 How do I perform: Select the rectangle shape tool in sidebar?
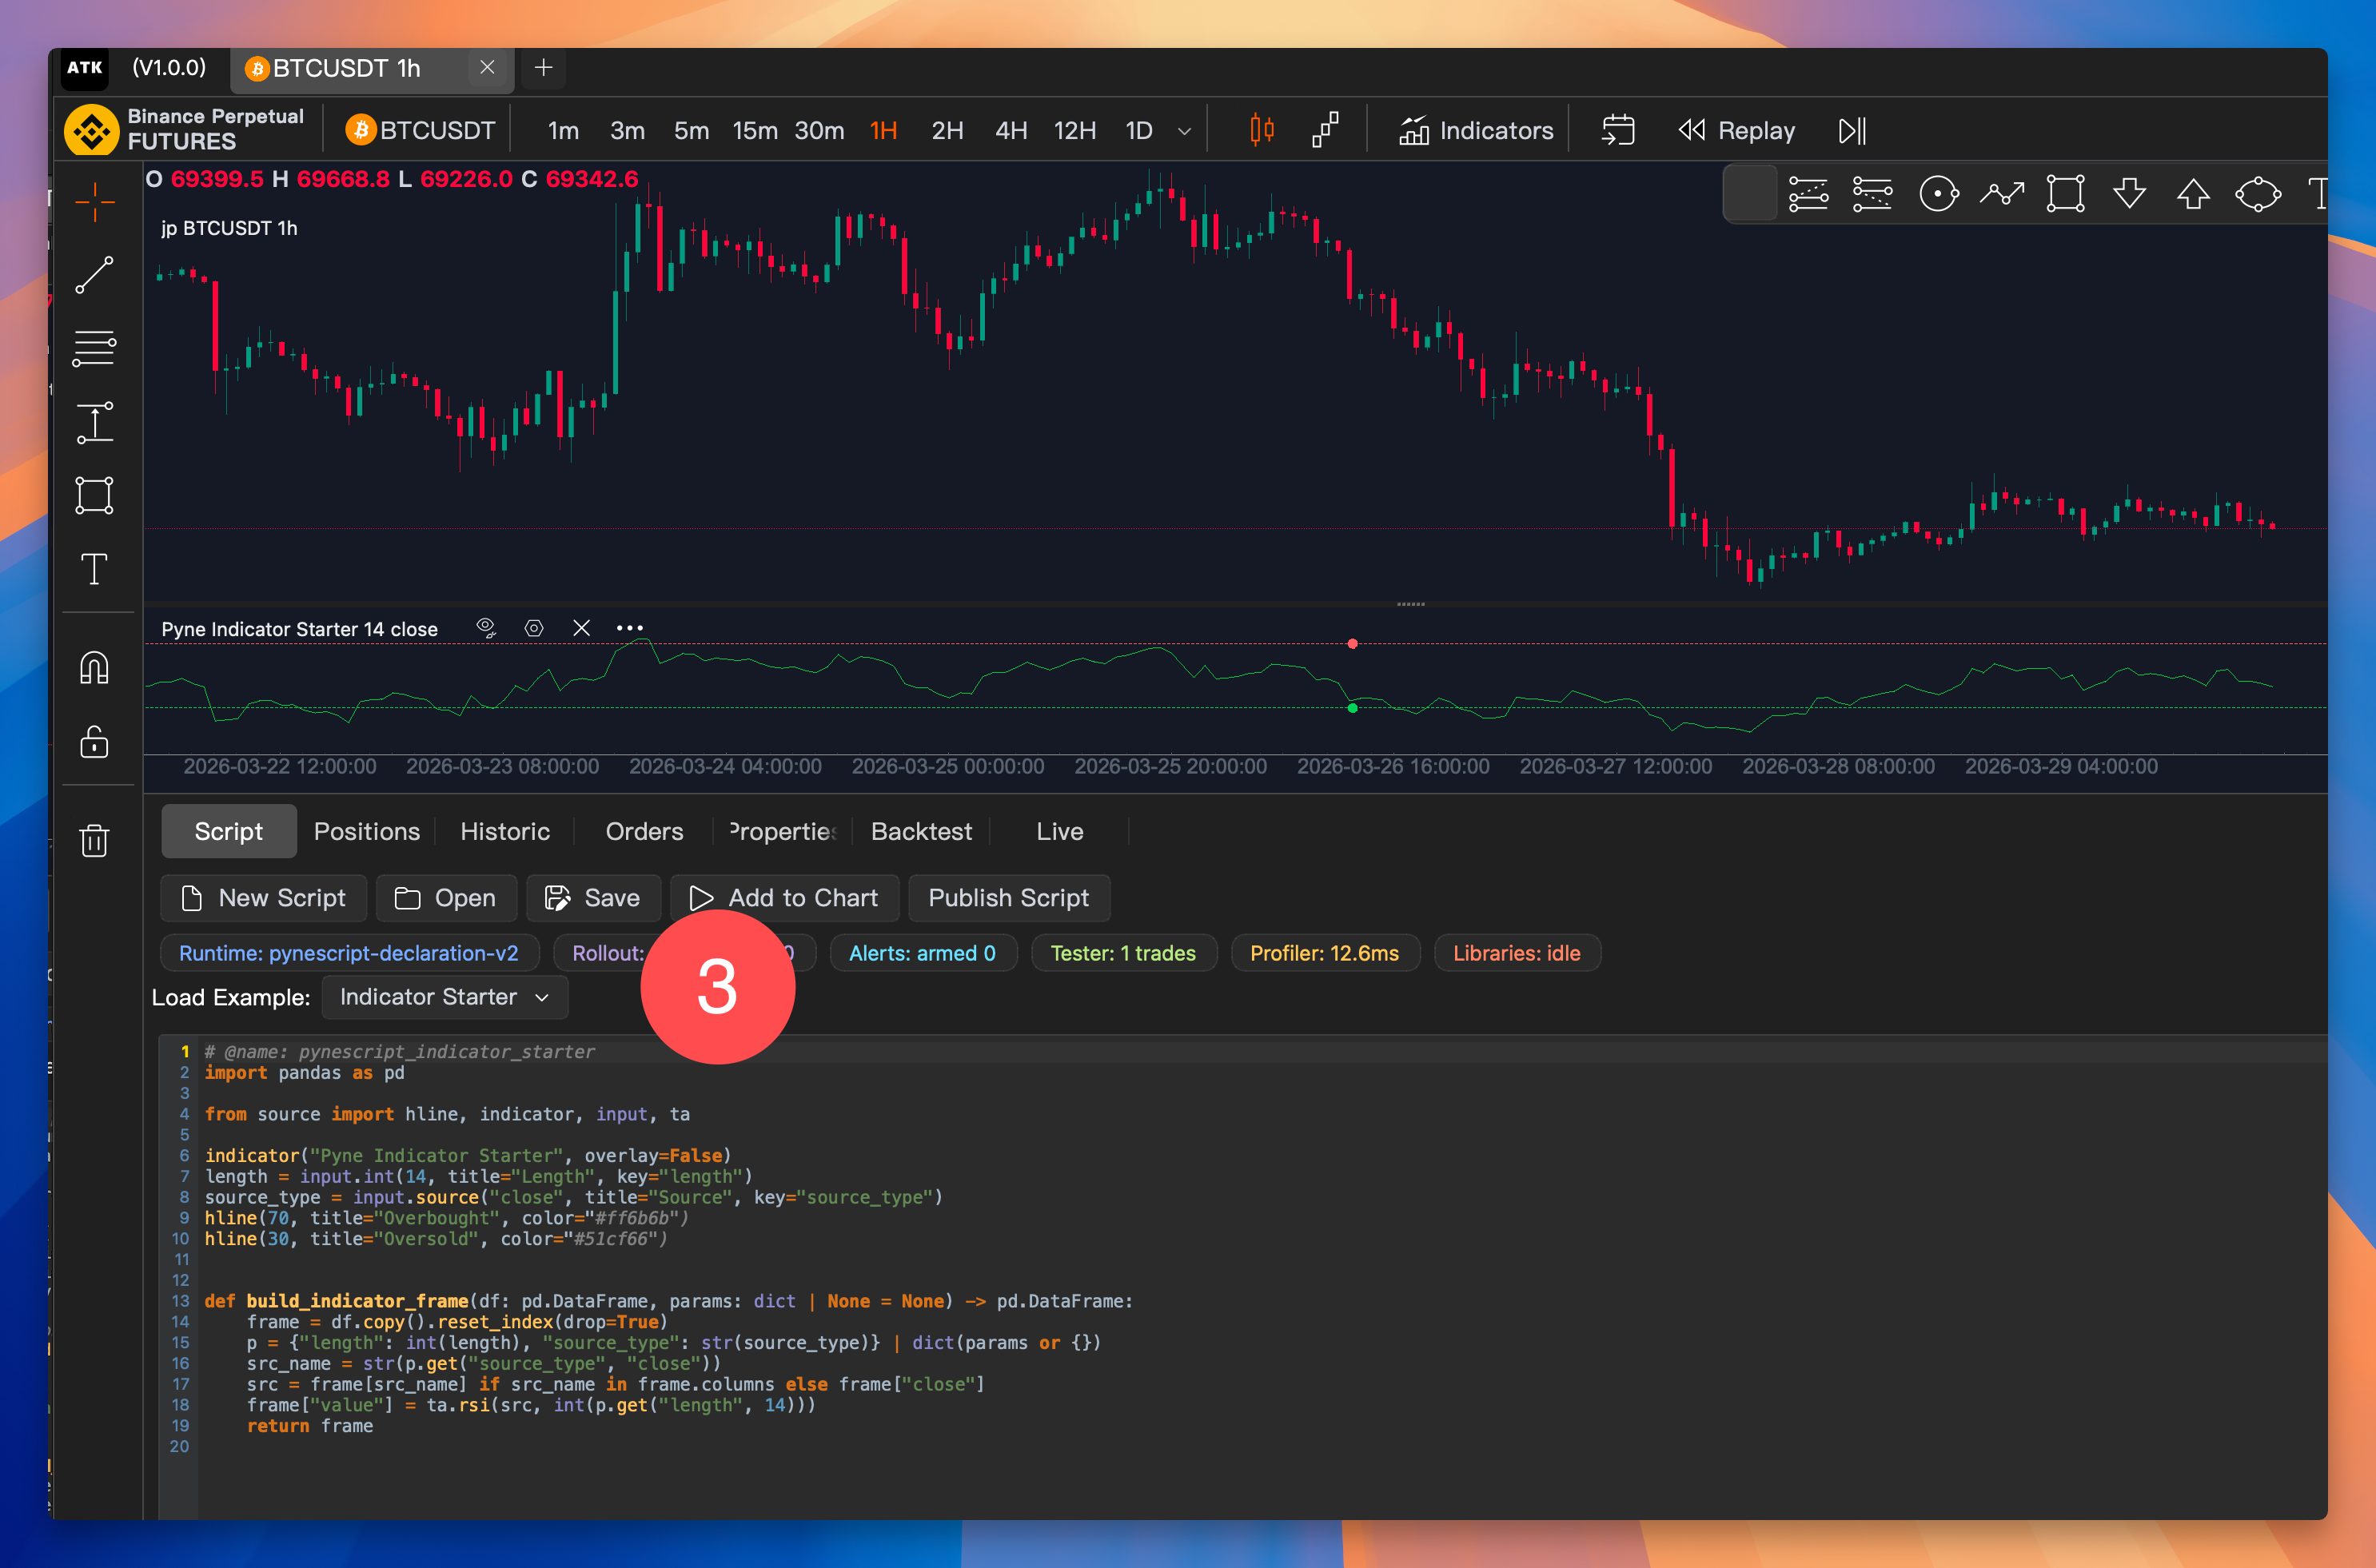click(94, 495)
